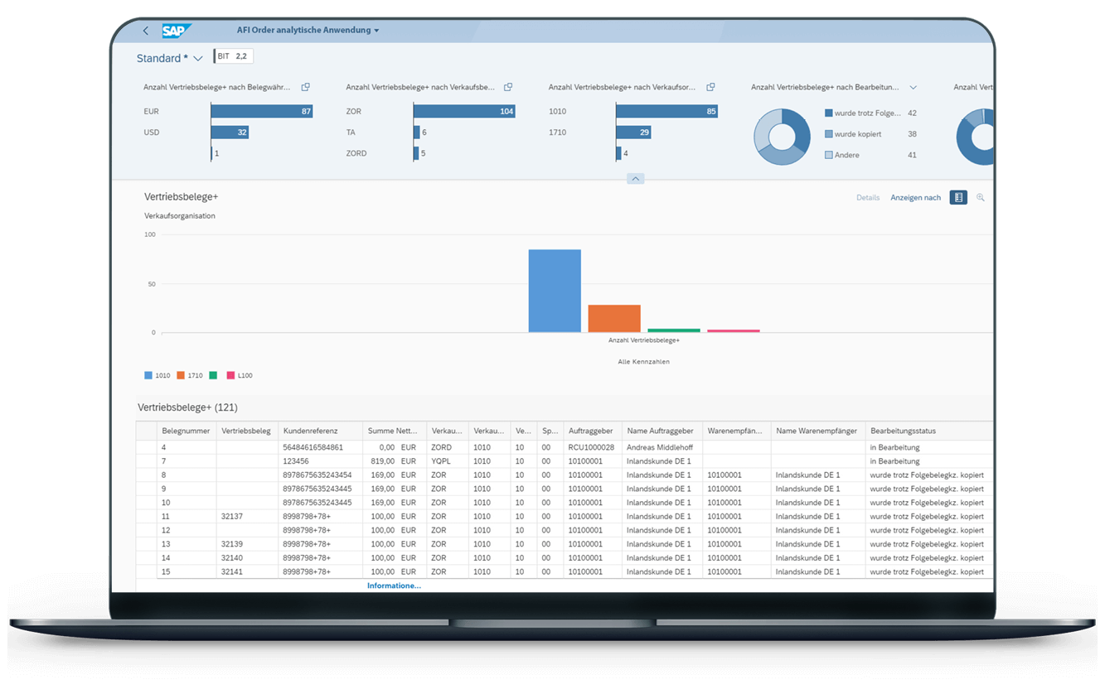Open value help for the Belegwährung chart
This screenshot has height=699, width=1105.
305,87
